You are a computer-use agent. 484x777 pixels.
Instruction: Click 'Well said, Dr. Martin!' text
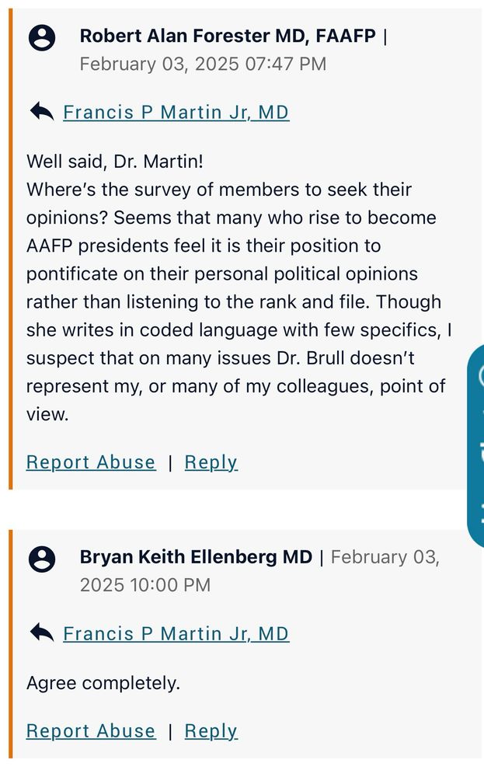point(114,162)
